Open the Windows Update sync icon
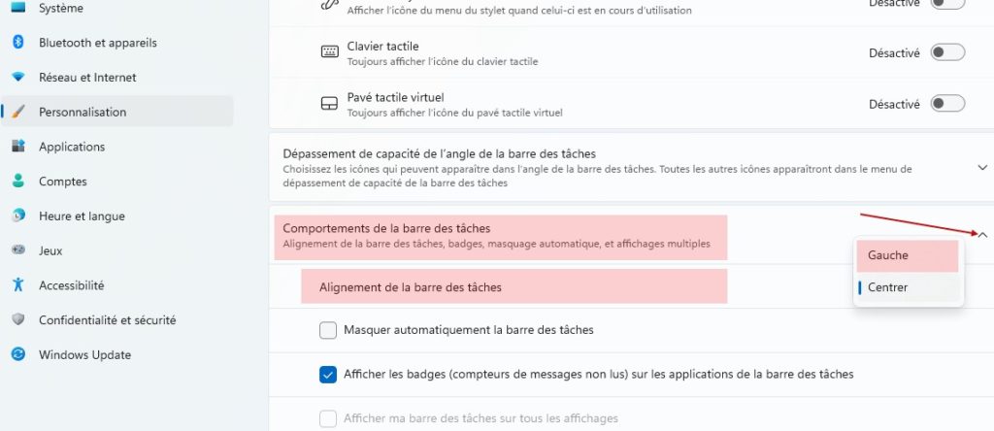Image resolution: width=994 pixels, height=431 pixels. 18,354
